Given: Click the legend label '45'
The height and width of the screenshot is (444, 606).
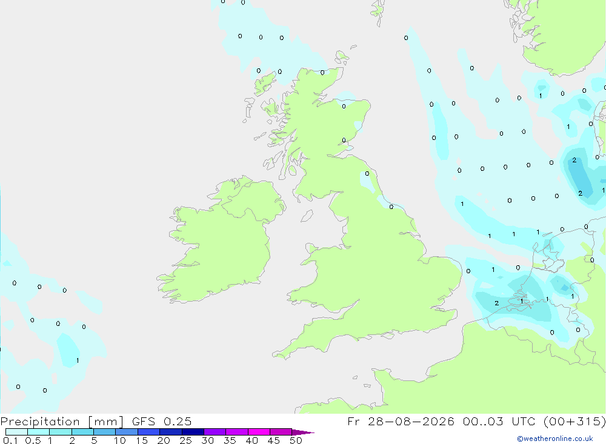Looking at the screenshot, I should (x=274, y=440).
